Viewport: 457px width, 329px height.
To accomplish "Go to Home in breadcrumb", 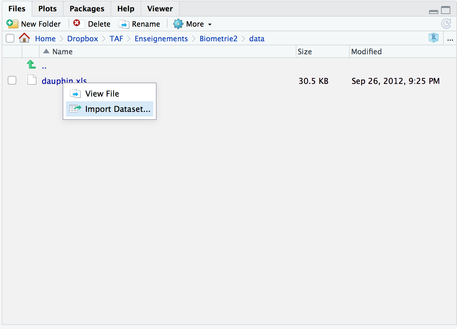I will point(45,39).
